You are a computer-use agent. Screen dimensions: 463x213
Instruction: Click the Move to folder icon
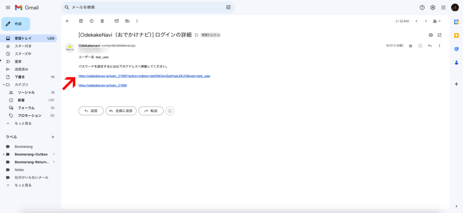(127, 21)
